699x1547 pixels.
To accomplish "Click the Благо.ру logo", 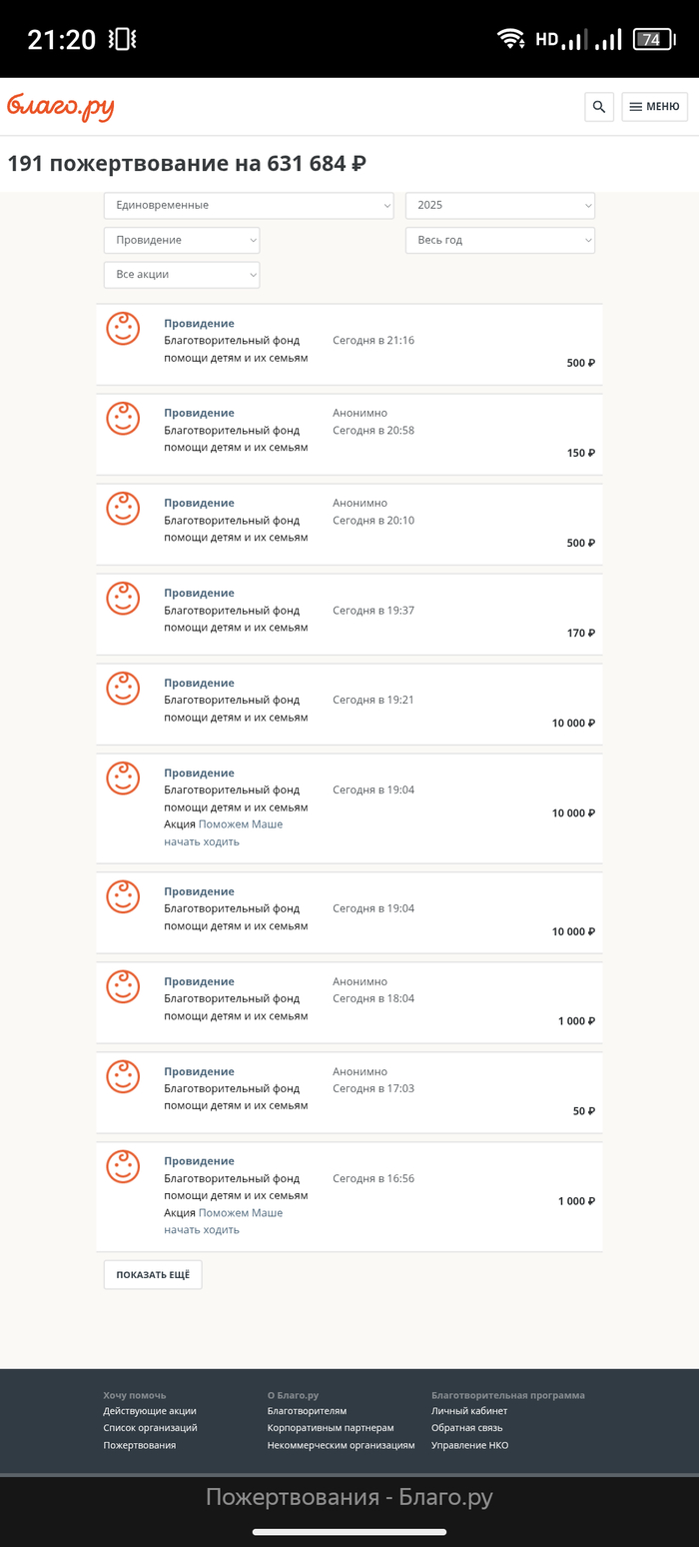I will tap(61, 107).
